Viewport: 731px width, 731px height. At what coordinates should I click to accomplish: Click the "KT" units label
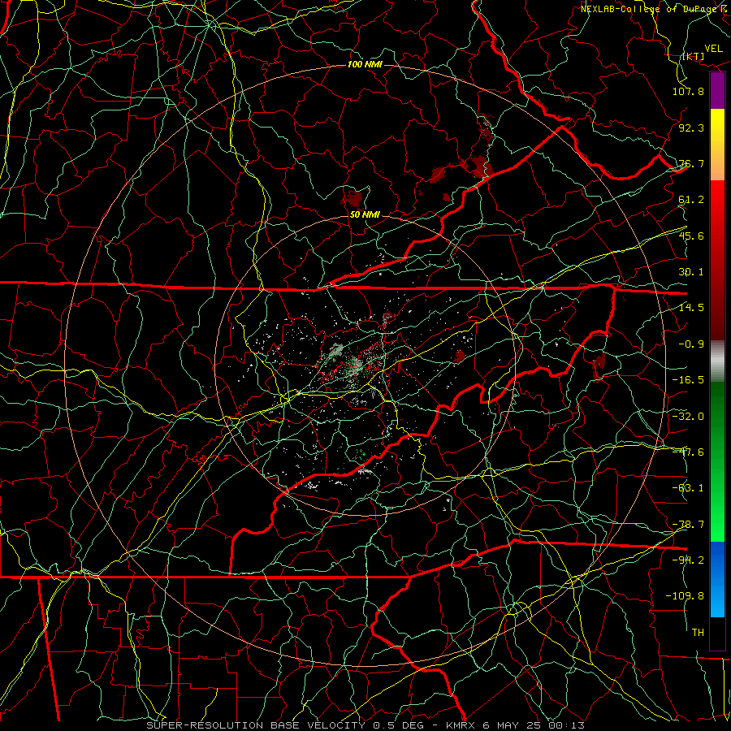click(x=694, y=56)
